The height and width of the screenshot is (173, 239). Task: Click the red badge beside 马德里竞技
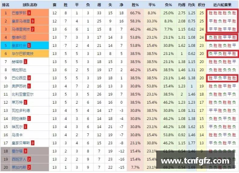pos(33,29)
